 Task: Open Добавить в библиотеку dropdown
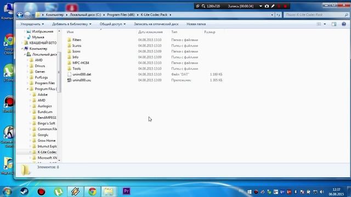click(72, 24)
